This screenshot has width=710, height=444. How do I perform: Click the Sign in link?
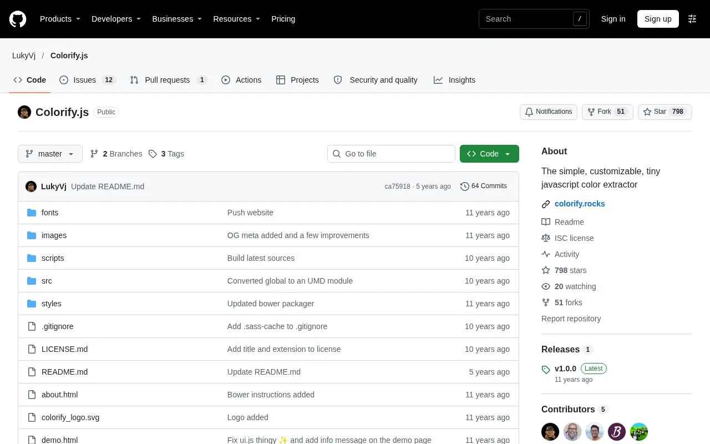tap(613, 19)
